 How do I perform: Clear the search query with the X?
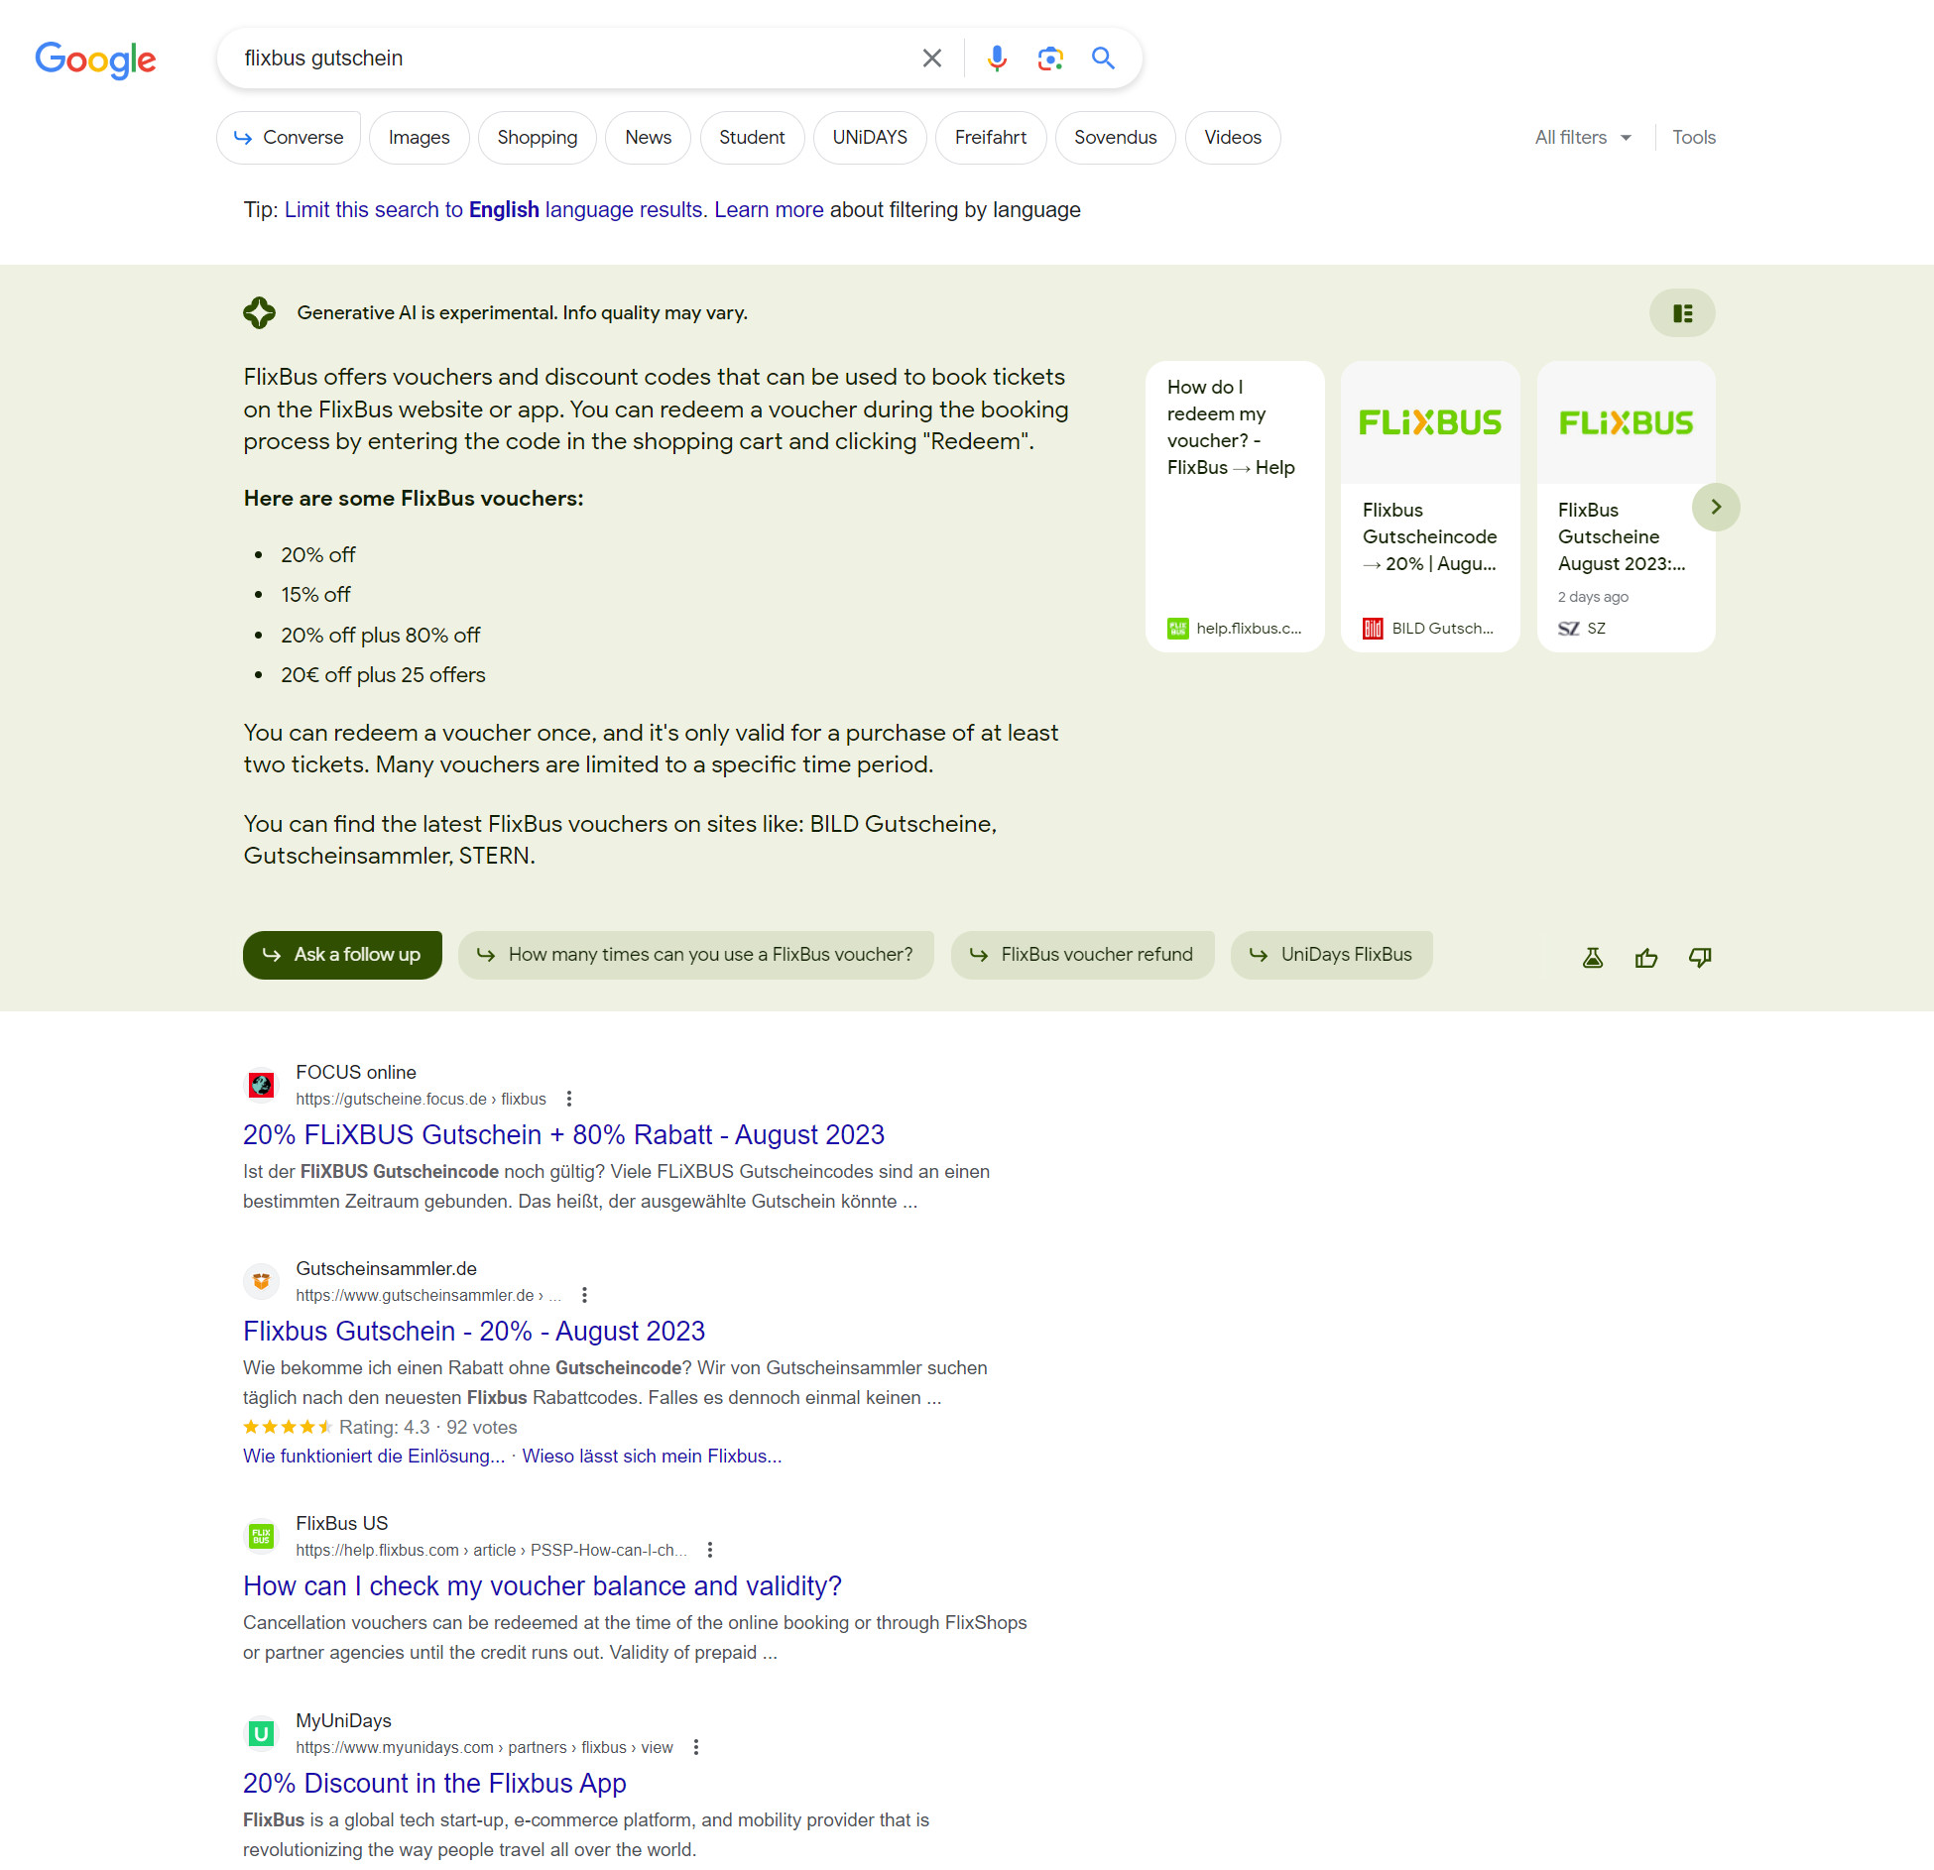pyautogui.click(x=931, y=58)
